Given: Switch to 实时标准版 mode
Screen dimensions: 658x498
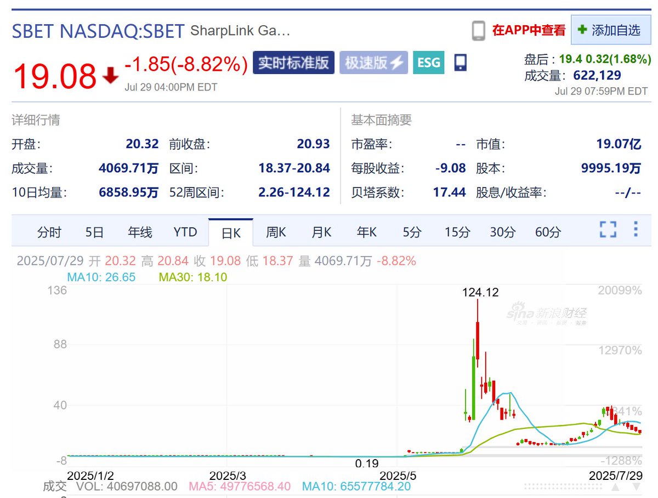Looking at the screenshot, I should [293, 63].
